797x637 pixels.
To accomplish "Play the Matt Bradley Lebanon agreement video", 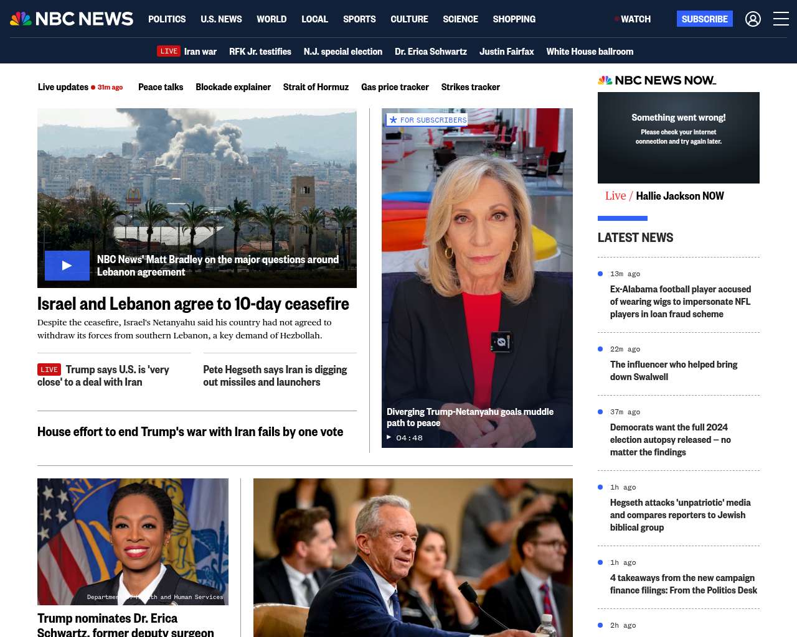I will (67, 266).
